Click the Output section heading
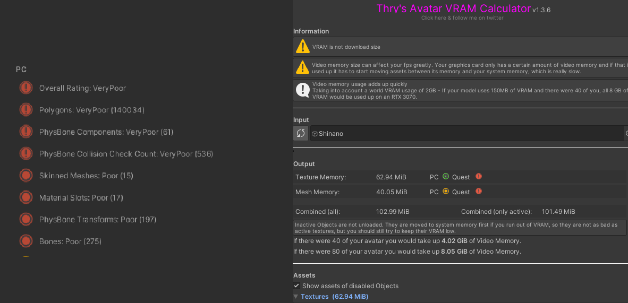The height and width of the screenshot is (303, 628). click(304, 164)
